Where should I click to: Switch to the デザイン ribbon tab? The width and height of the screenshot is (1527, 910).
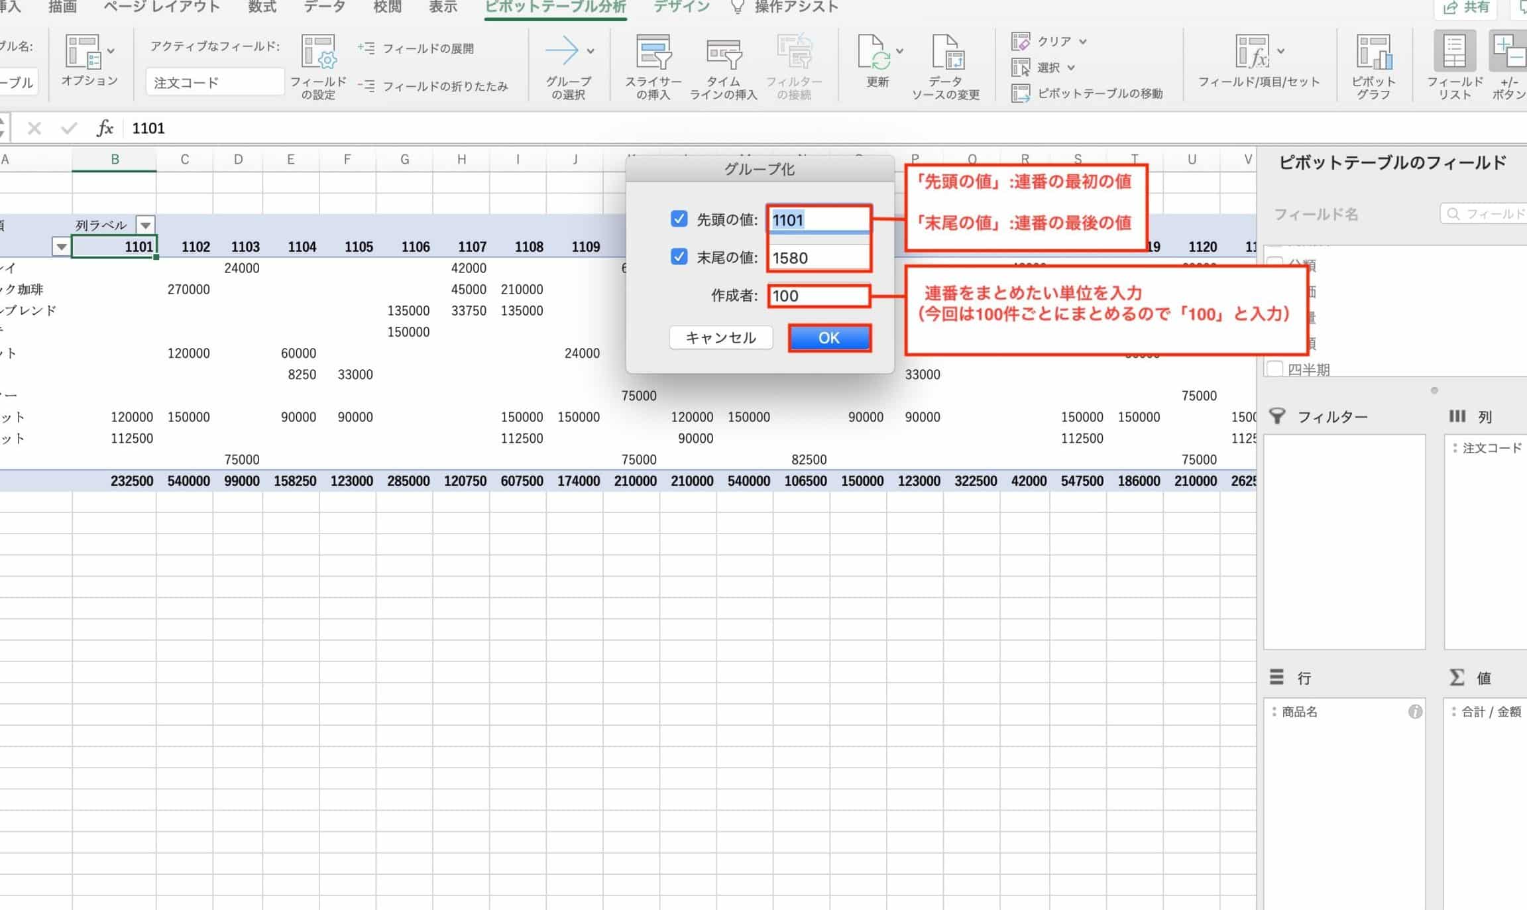(680, 7)
